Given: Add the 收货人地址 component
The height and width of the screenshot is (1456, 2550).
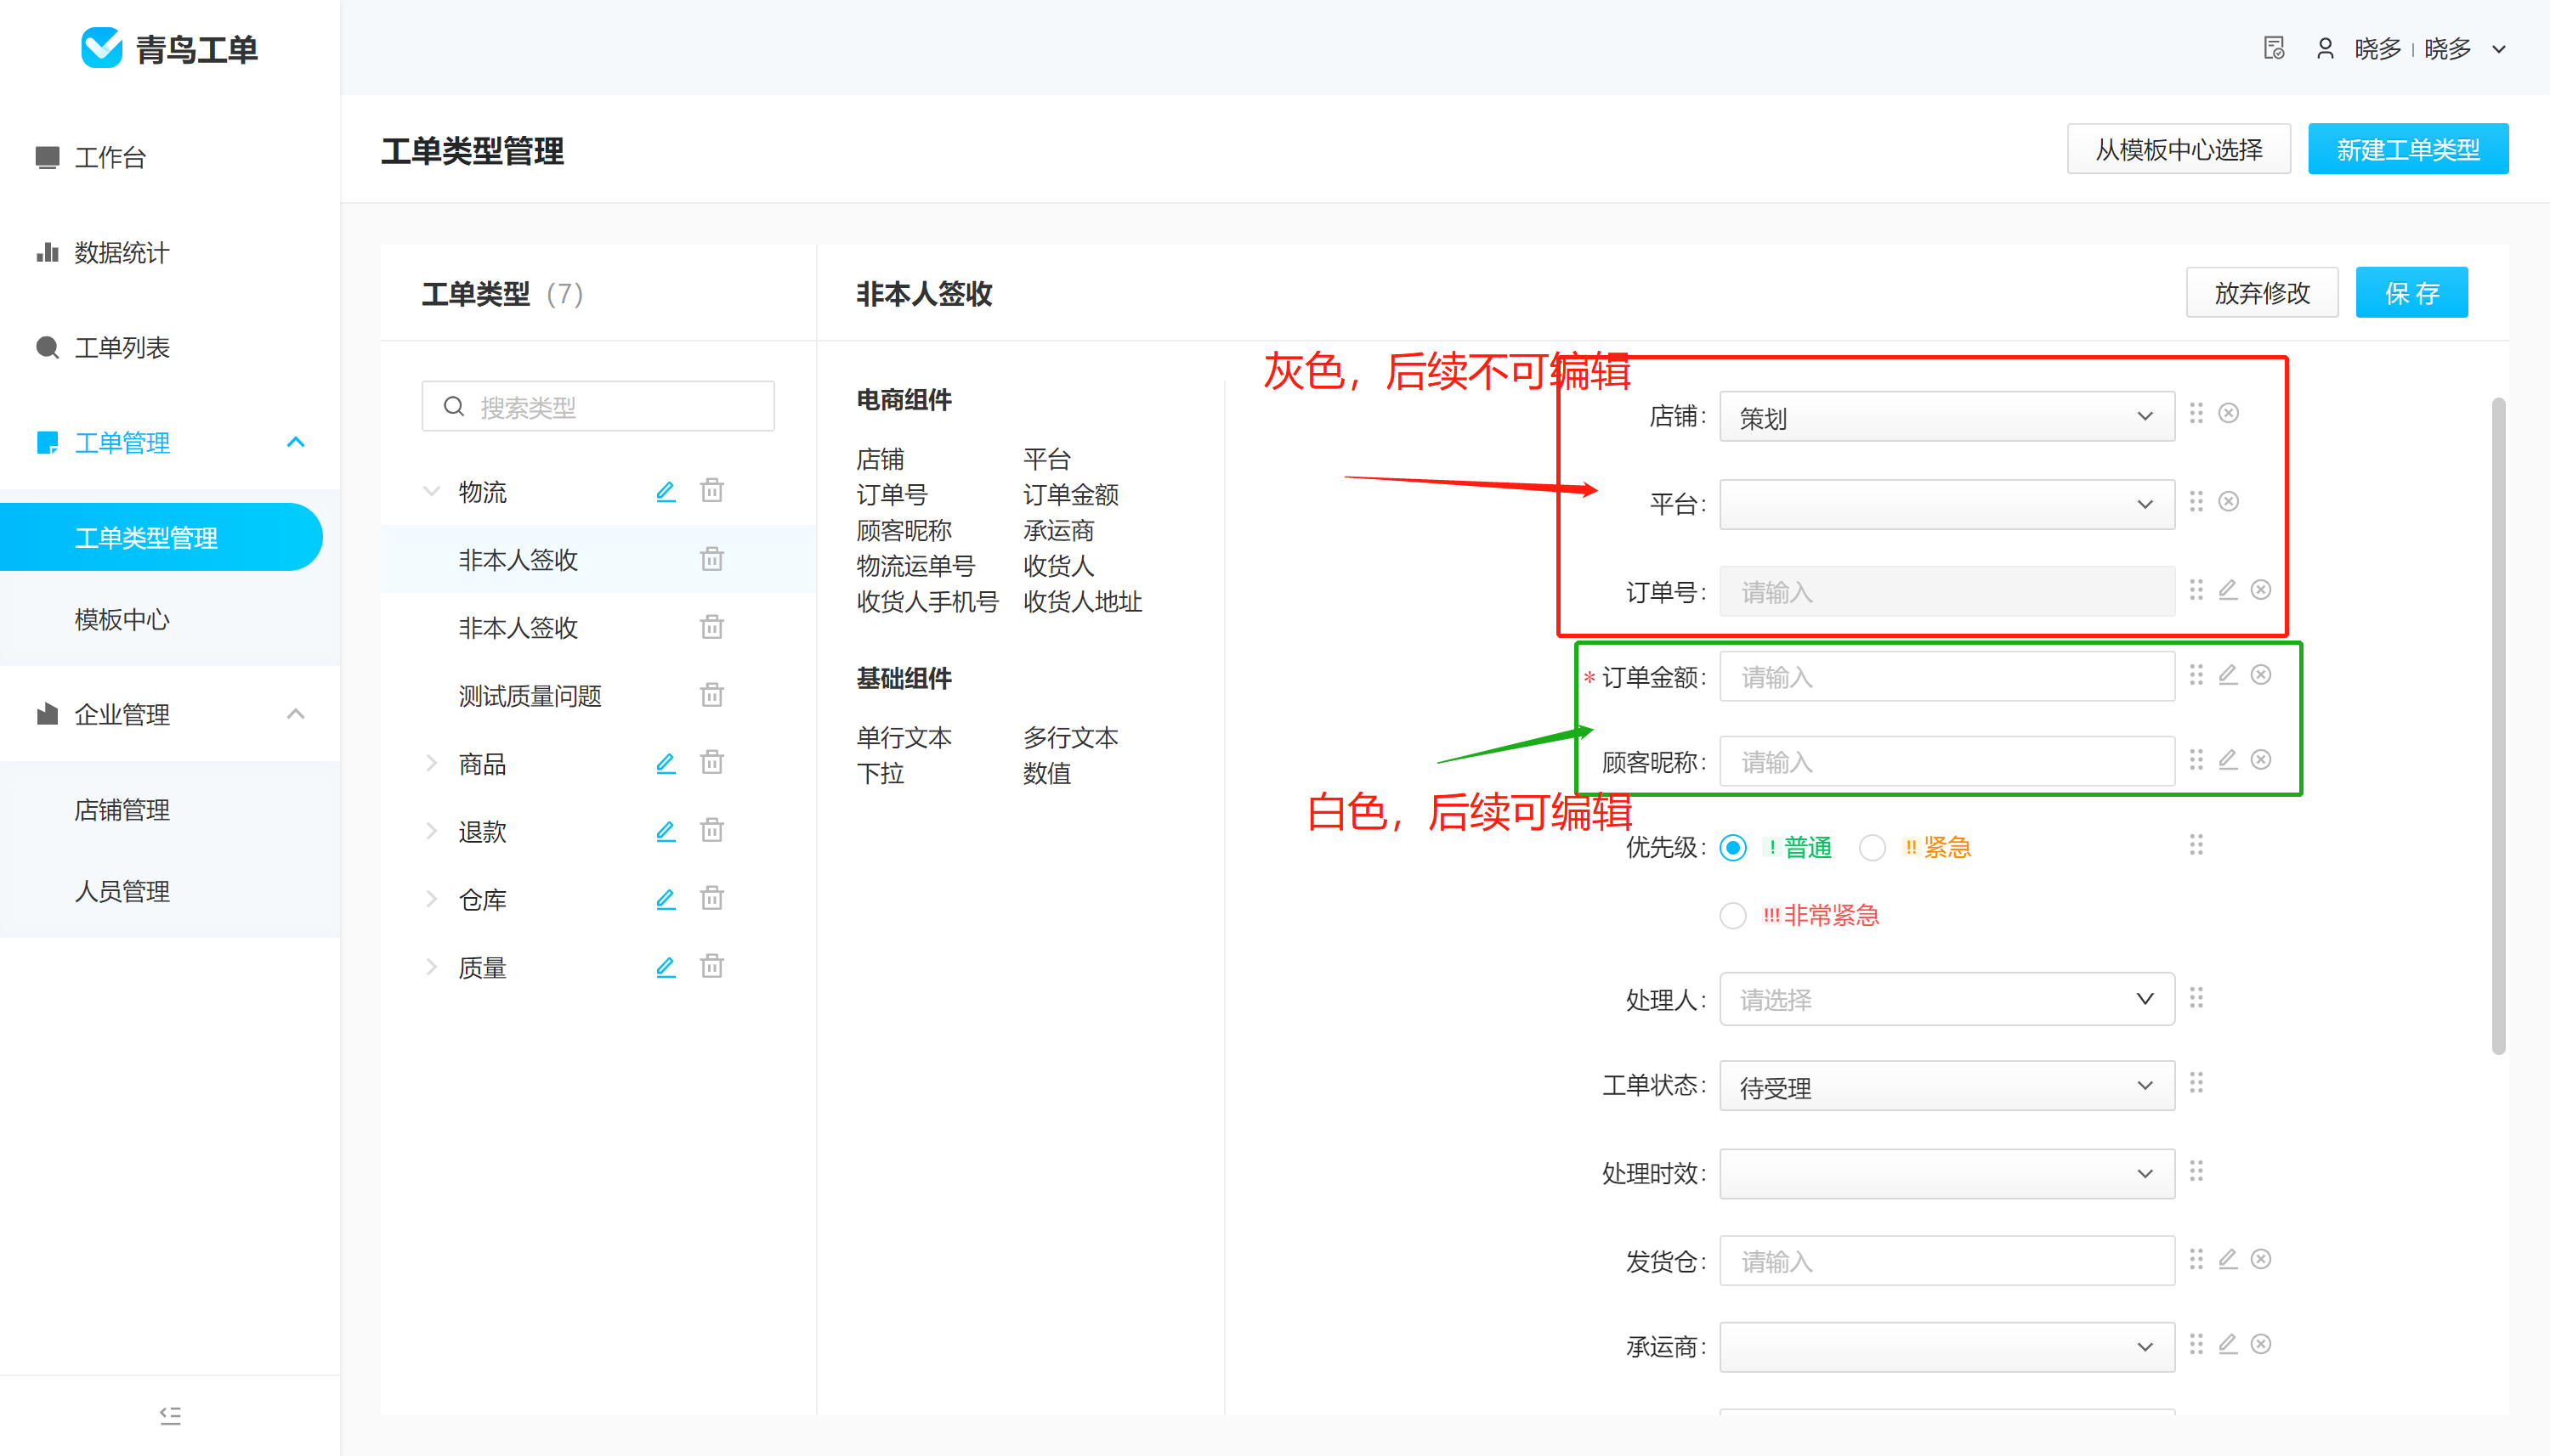Looking at the screenshot, I should (x=1082, y=602).
